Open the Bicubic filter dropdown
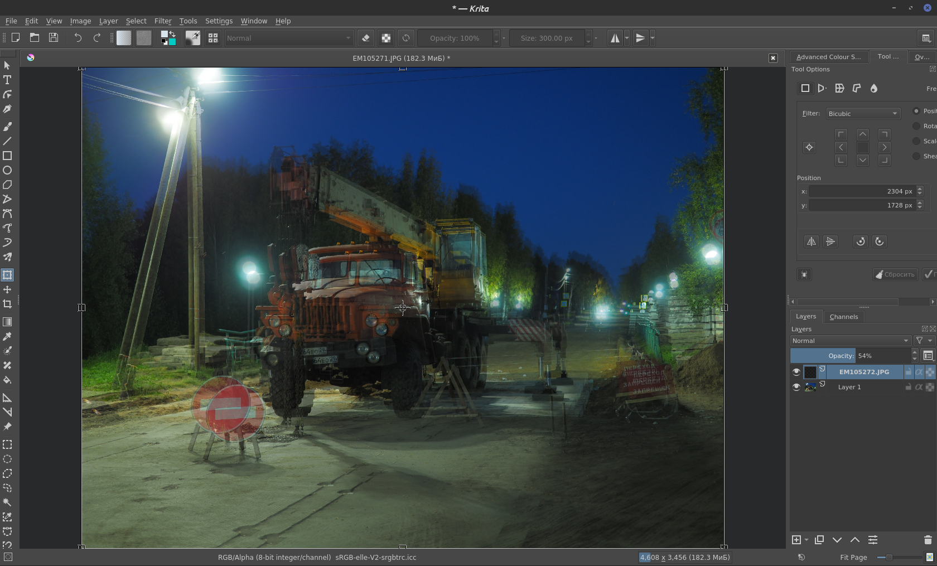 [x=863, y=114]
